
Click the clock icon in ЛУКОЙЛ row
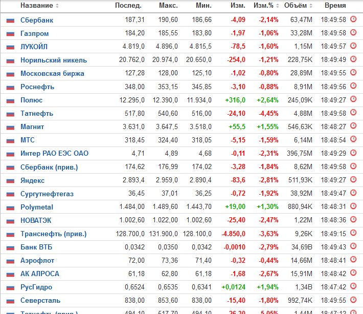tap(353, 46)
